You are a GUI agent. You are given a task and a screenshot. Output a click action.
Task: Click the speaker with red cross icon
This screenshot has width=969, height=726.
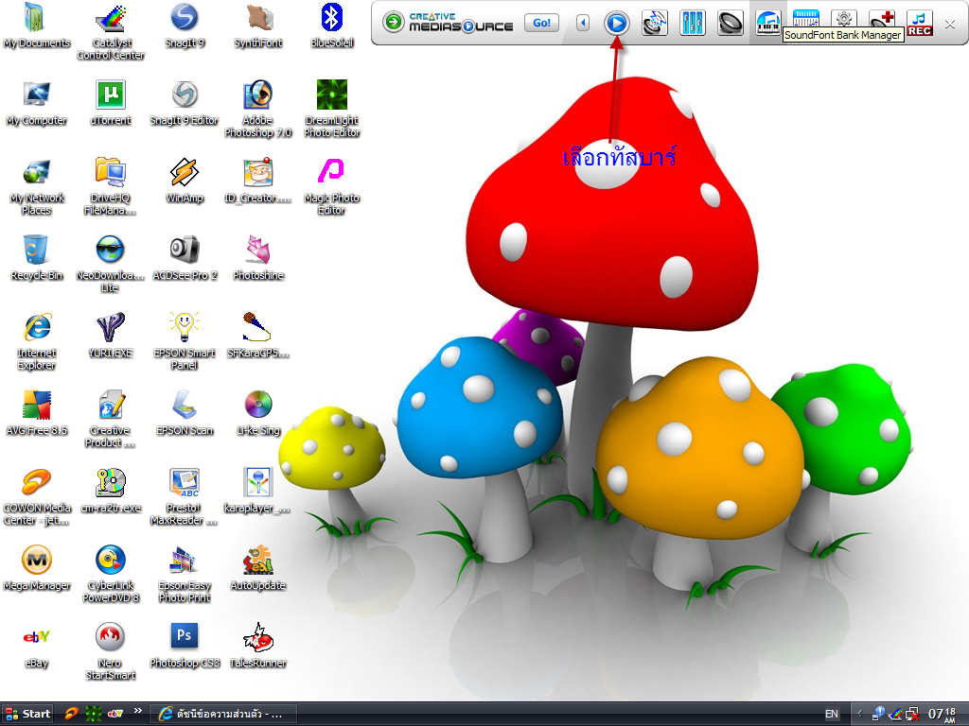click(x=882, y=19)
